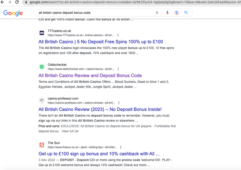Open more options for Oddschecker result
This screenshot has width=241, height=170.
[x=118, y=69]
